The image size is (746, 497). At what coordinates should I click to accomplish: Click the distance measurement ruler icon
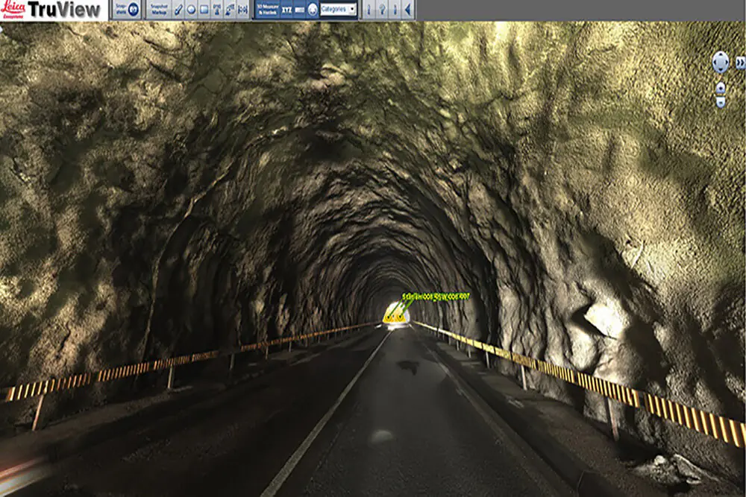298,10
